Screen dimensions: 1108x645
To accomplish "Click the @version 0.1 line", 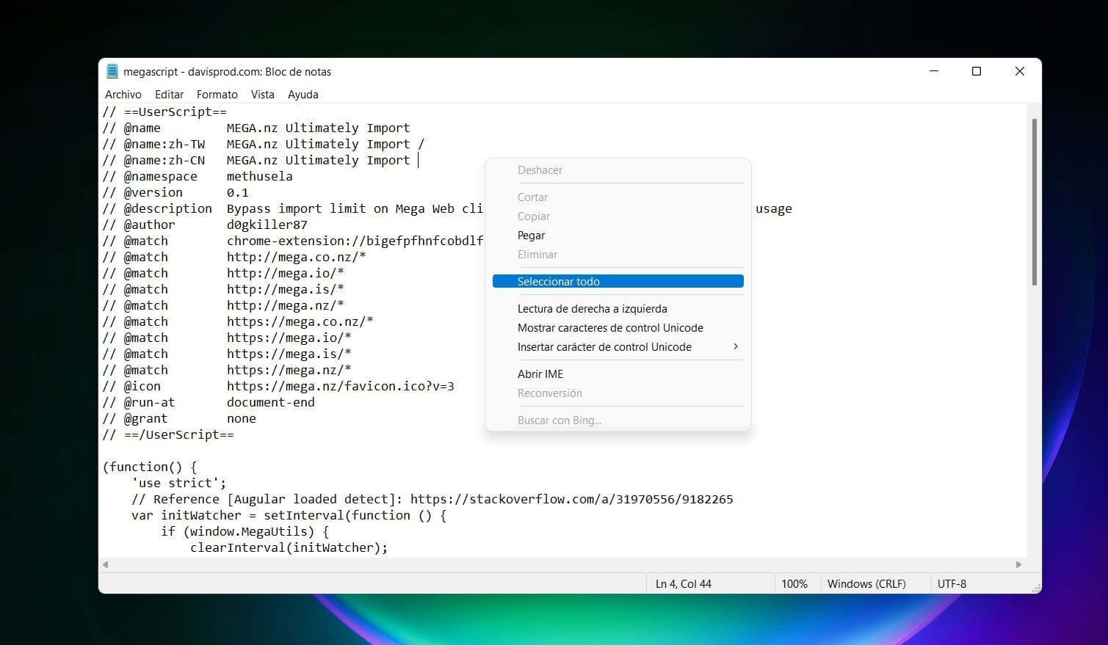I will point(175,193).
